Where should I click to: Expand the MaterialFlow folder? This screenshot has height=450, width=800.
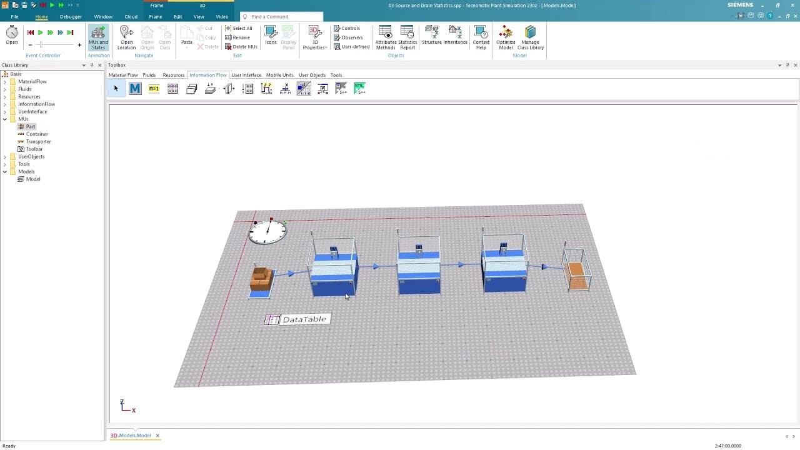5,82
